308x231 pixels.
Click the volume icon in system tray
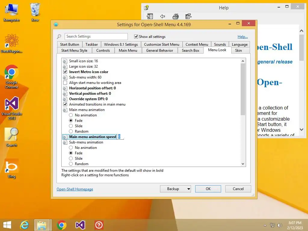(x=279, y=225)
